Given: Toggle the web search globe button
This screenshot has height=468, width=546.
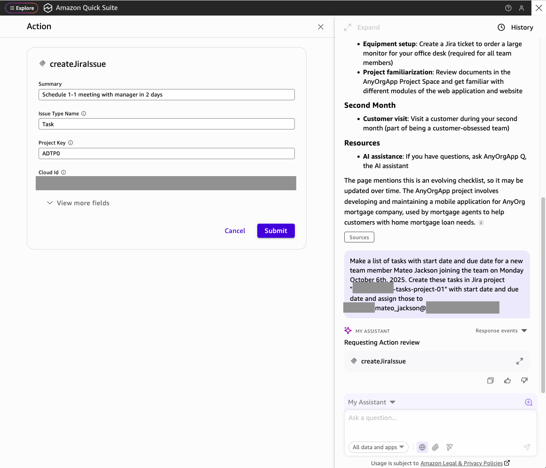Looking at the screenshot, I should pyautogui.click(x=422, y=447).
